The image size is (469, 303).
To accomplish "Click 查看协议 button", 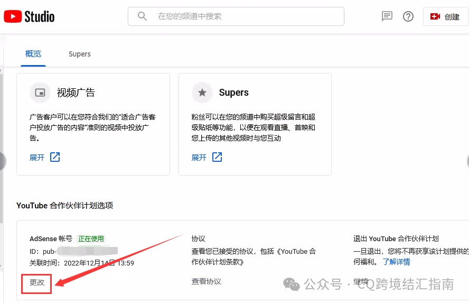I will coord(207,281).
